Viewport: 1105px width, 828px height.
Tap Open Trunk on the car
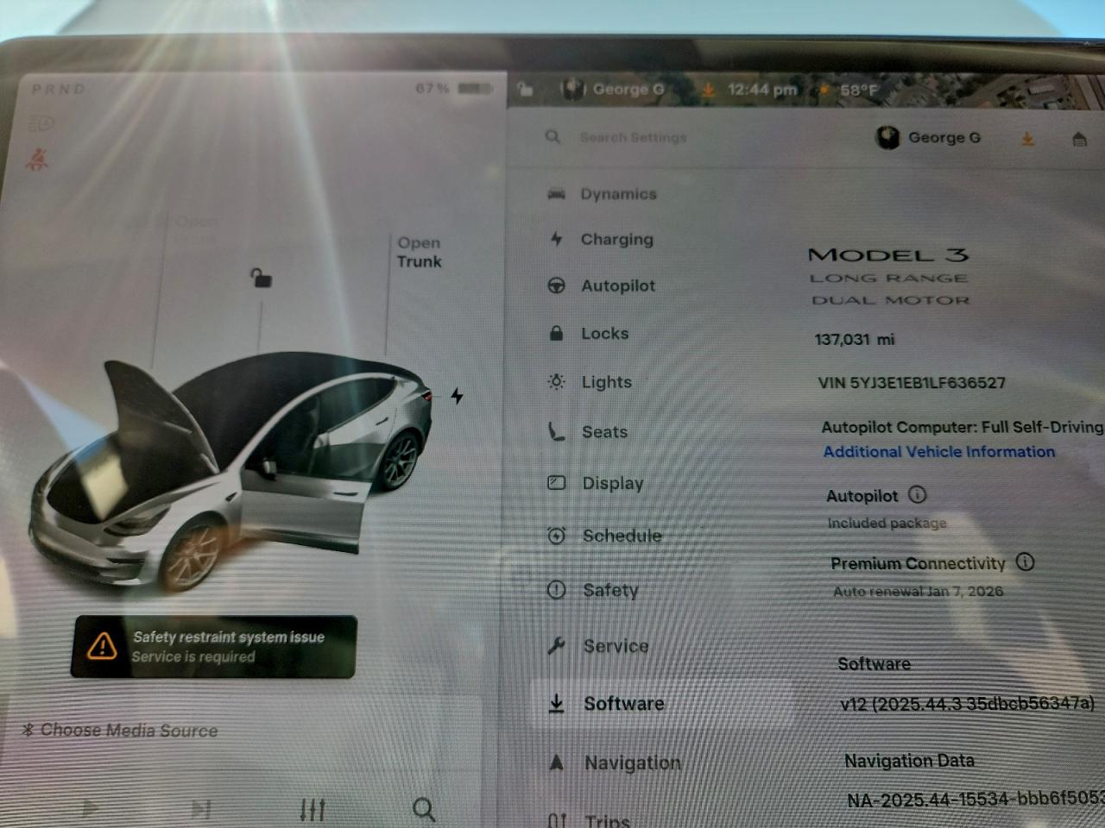tap(420, 252)
